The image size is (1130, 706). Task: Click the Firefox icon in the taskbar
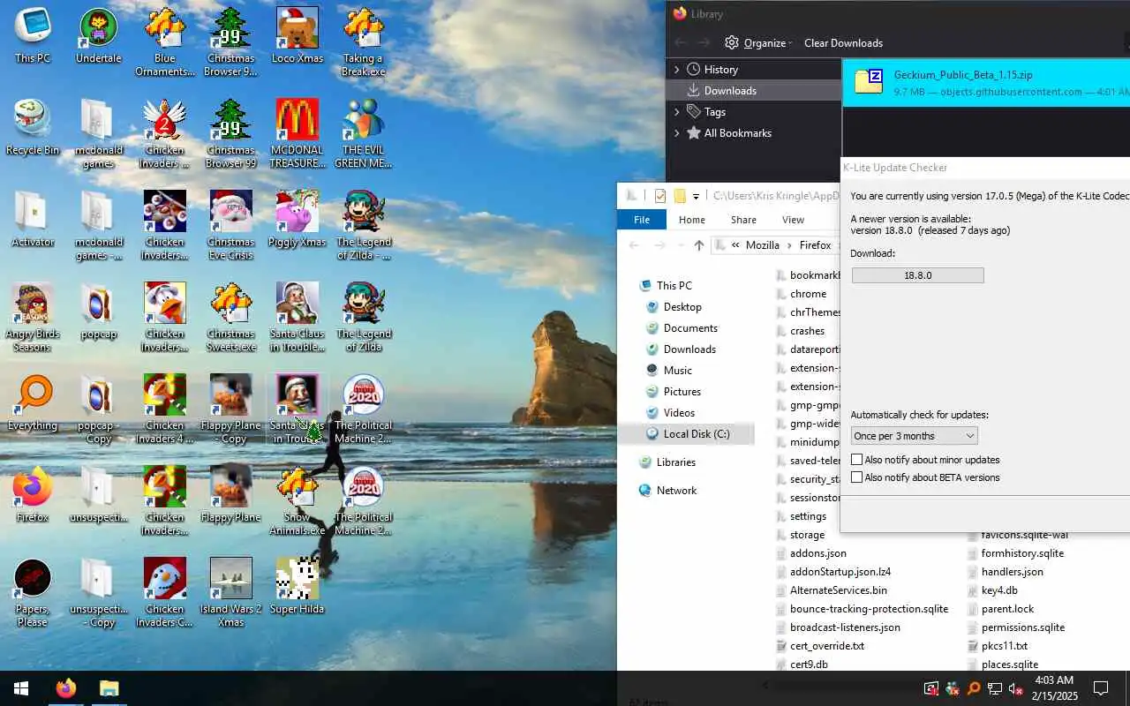[66, 688]
